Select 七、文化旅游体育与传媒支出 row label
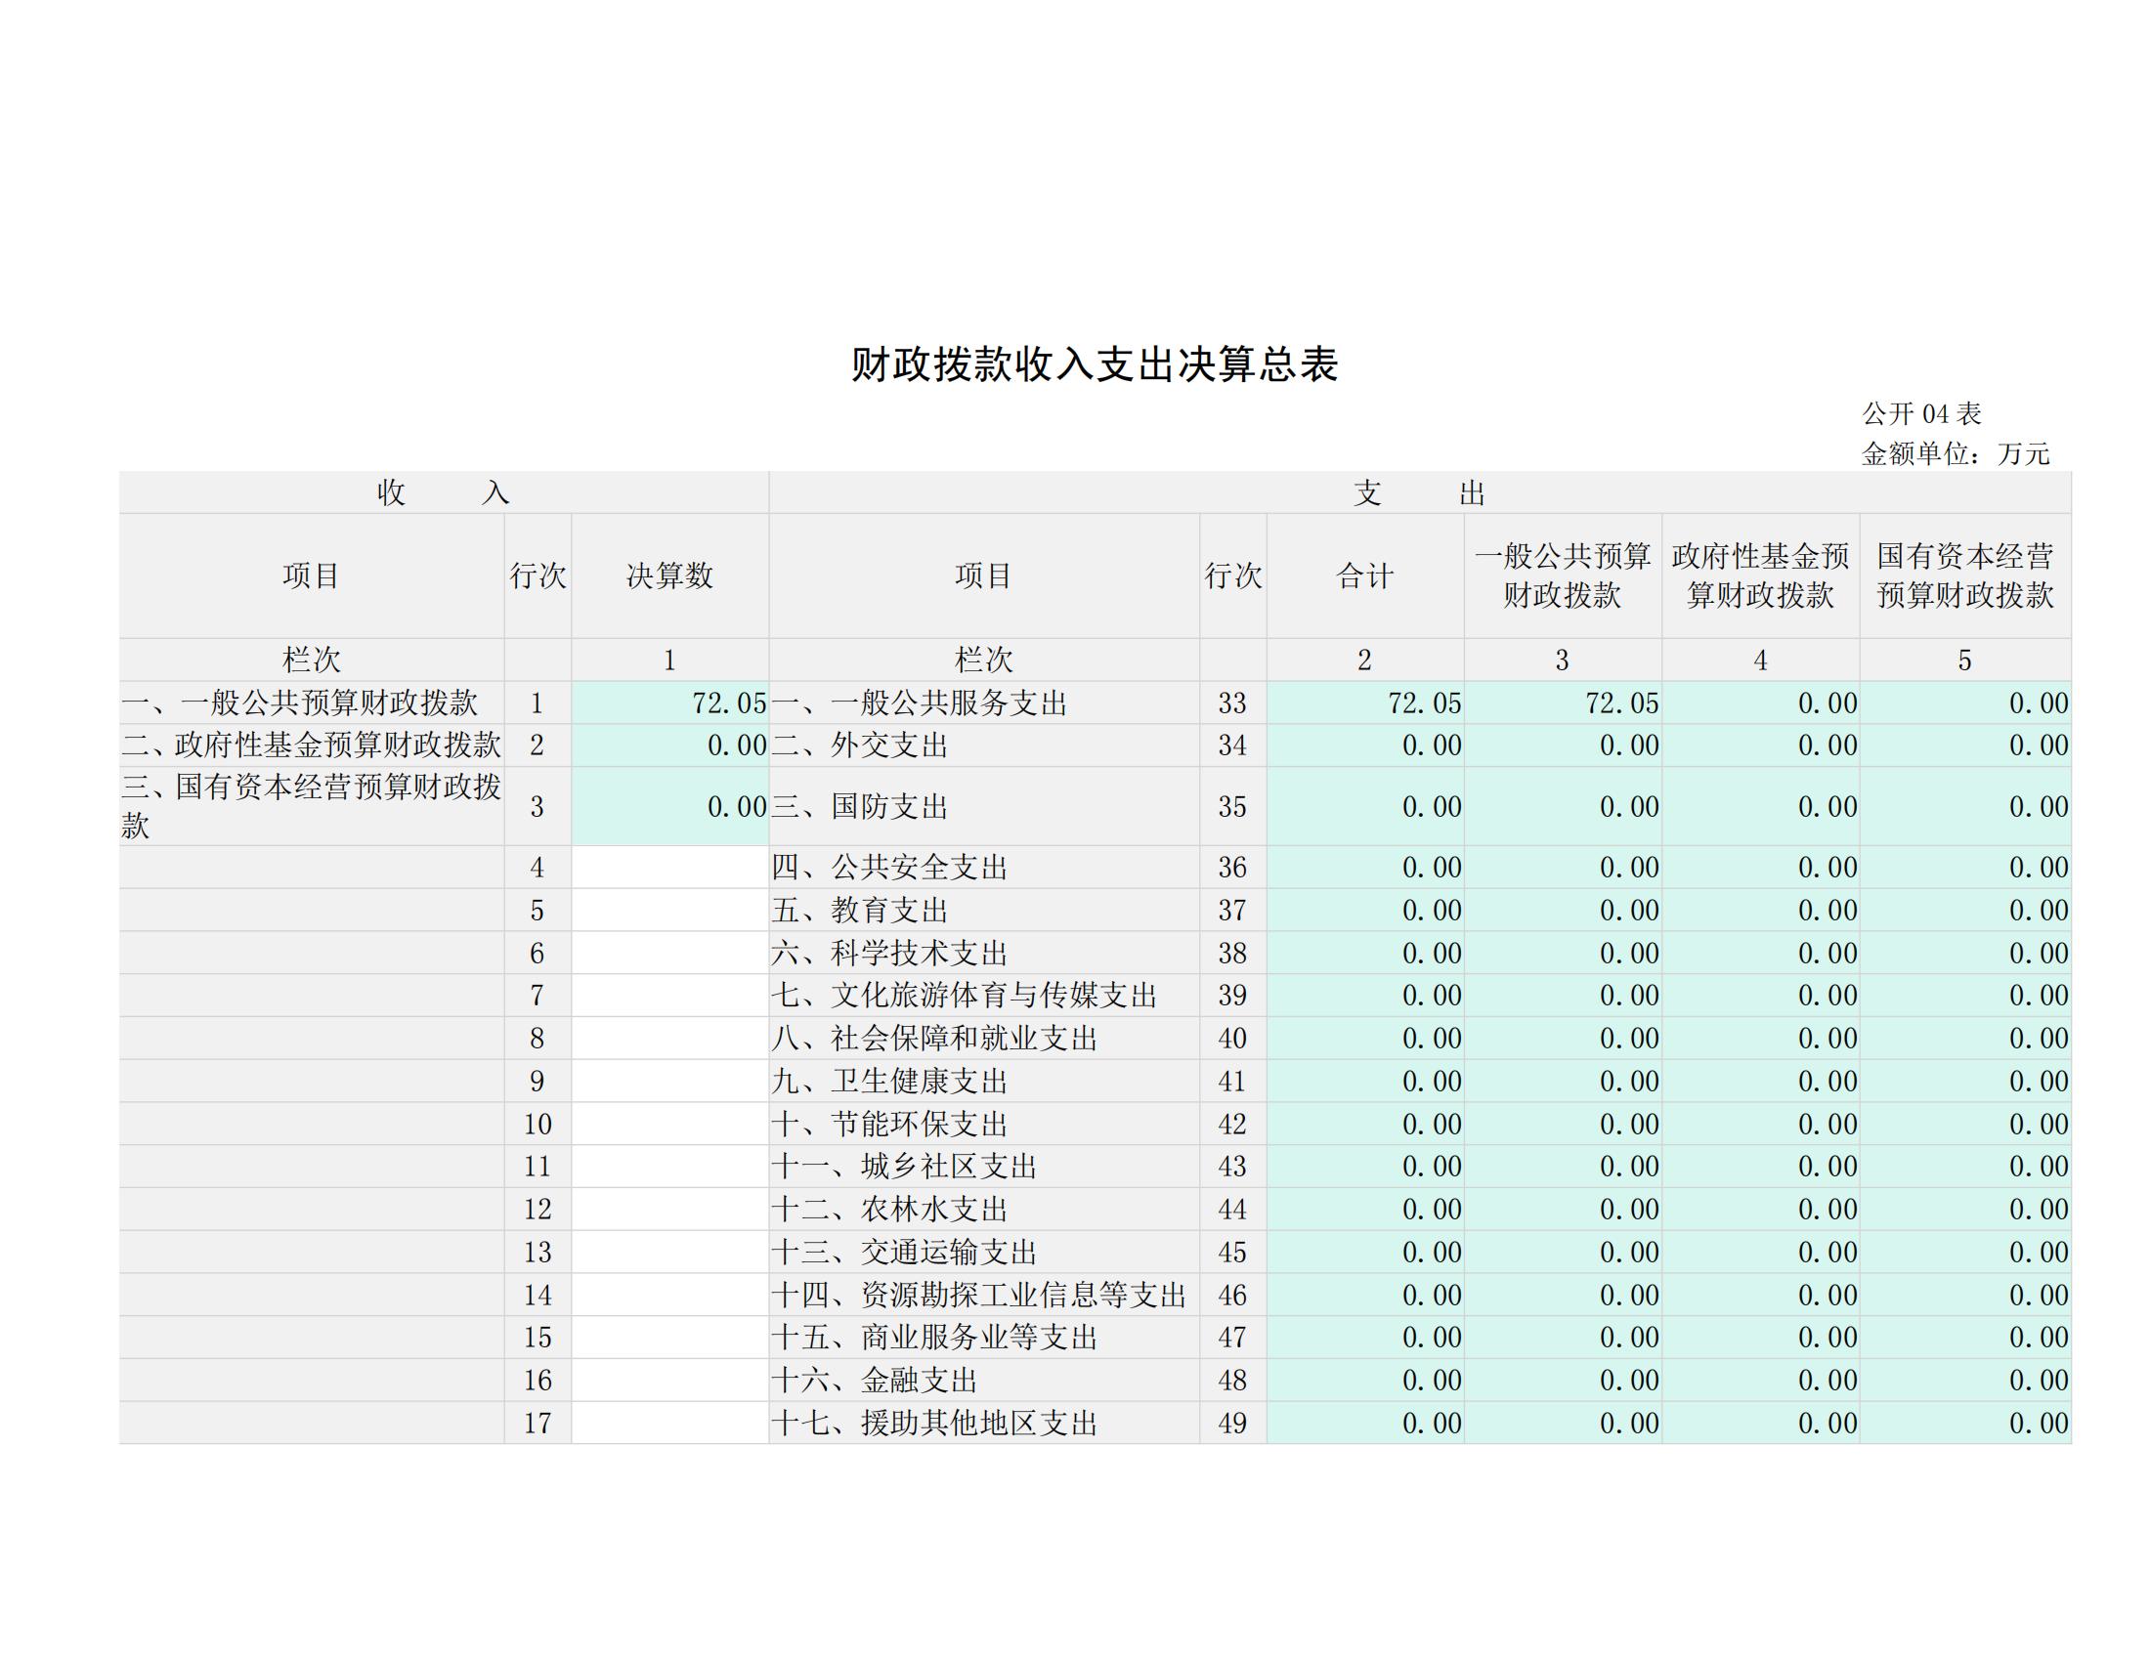Viewport: 2150px width, 1661px height. (964, 996)
